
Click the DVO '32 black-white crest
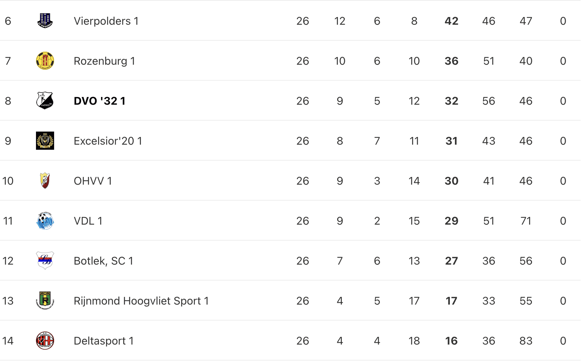pyautogui.click(x=45, y=101)
